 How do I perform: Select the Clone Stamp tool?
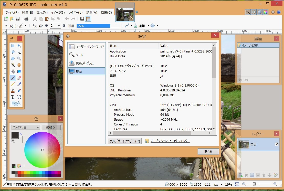point(13,91)
